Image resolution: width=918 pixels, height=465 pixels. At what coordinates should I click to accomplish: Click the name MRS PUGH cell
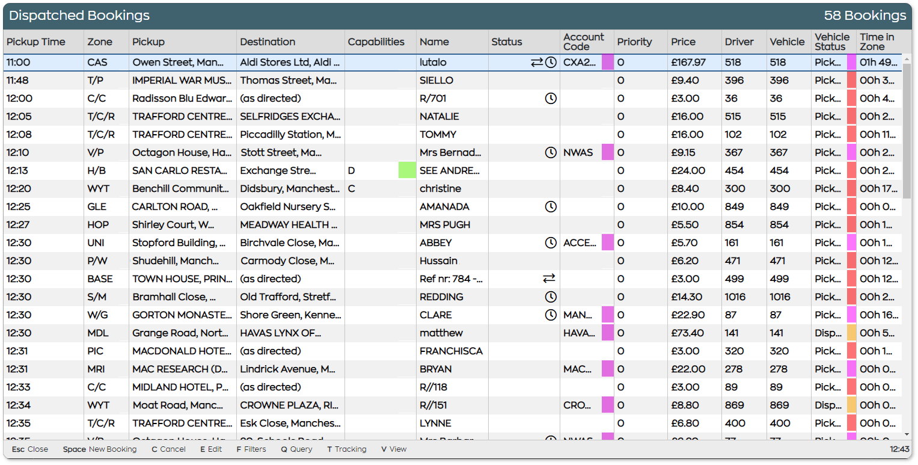coord(452,224)
